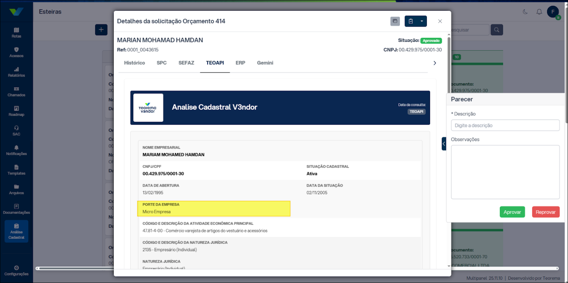The width and height of the screenshot is (568, 283).
Task: Open Configurações gear in sidebar
Action: tap(16, 270)
